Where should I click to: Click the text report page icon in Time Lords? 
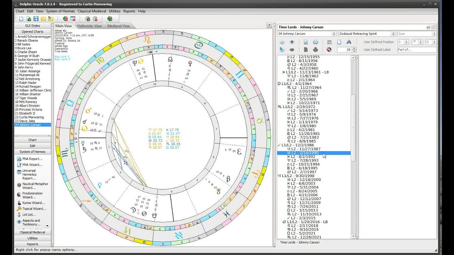[x=306, y=42]
